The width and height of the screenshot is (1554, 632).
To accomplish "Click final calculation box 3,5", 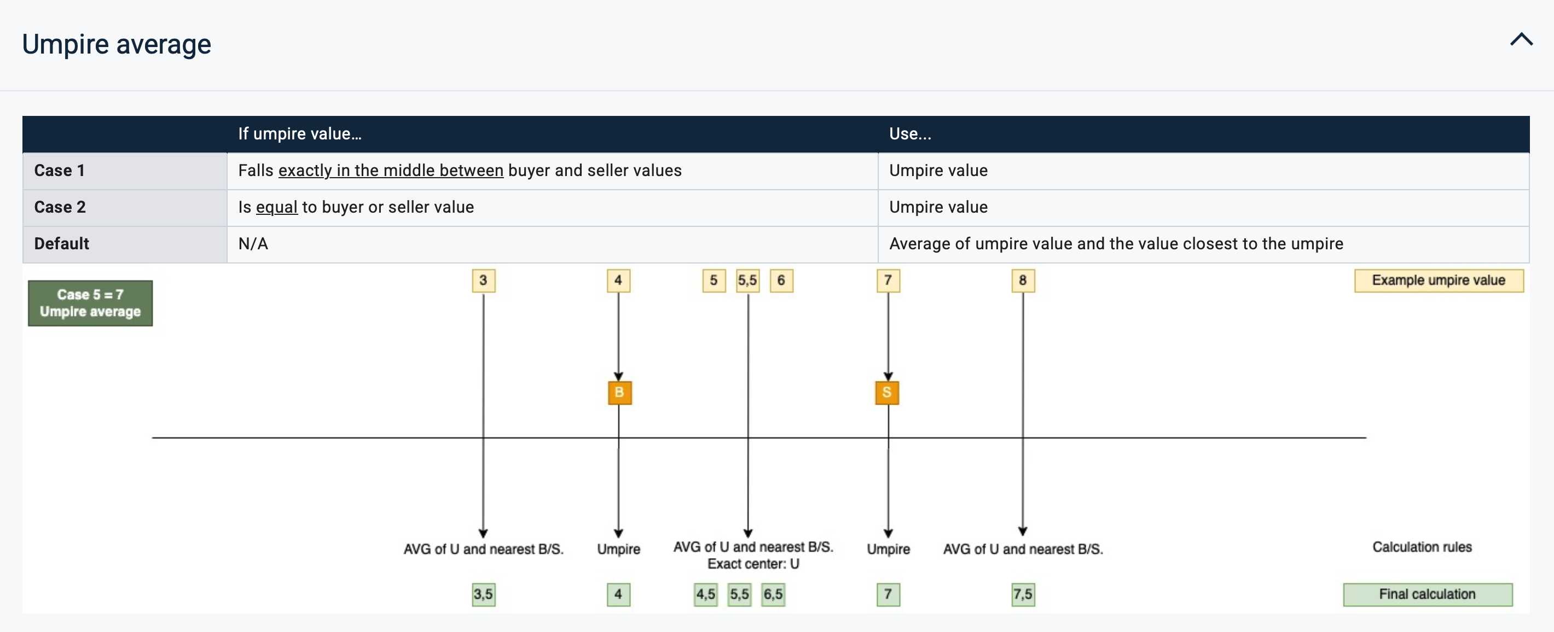I will [x=483, y=595].
